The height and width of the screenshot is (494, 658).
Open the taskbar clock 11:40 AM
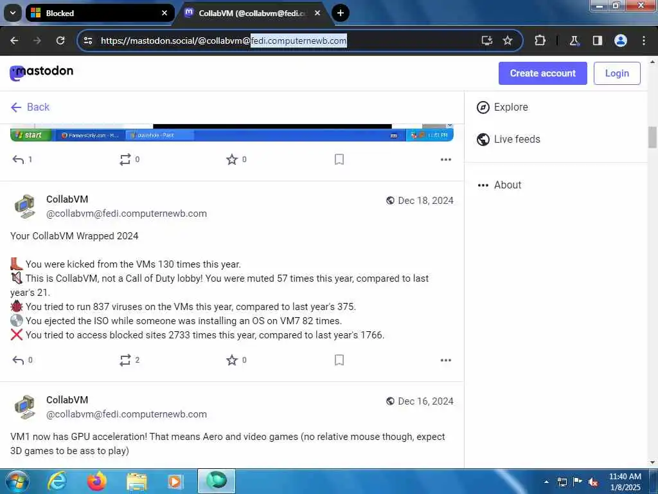[625, 482]
